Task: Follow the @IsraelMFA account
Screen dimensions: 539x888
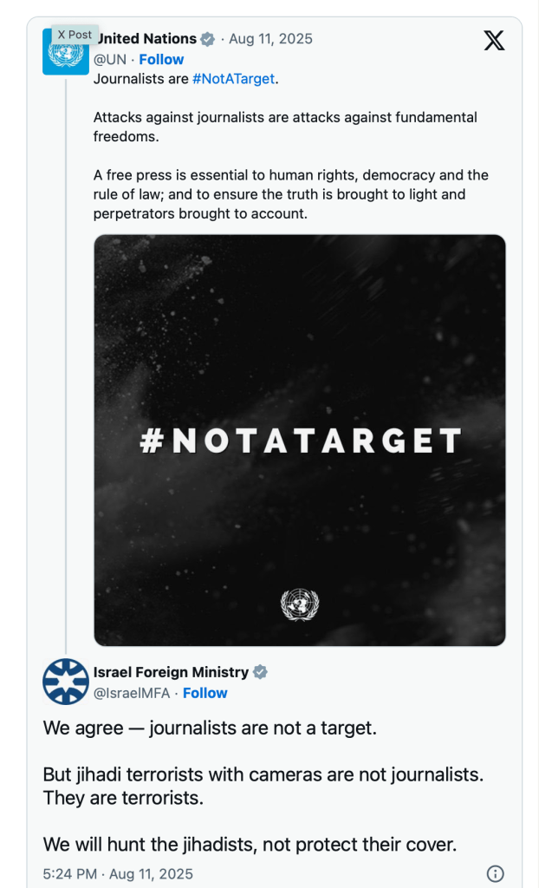Action: (205, 693)
